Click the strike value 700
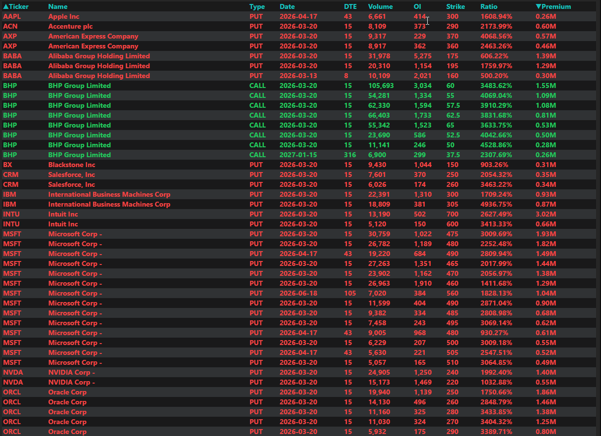 click(x=453, y=214)
